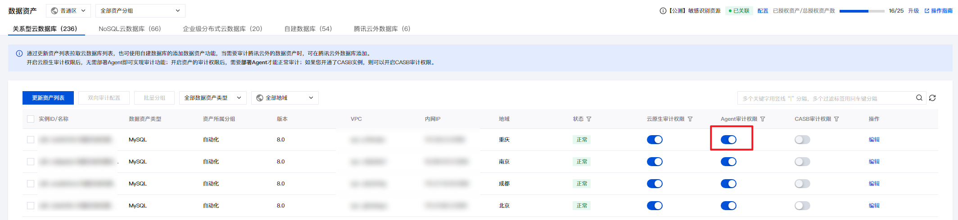This screenshot has width=958, height=220.
Task: Click the refresh icon beside the search box
Action: click(x=932, y=98)
